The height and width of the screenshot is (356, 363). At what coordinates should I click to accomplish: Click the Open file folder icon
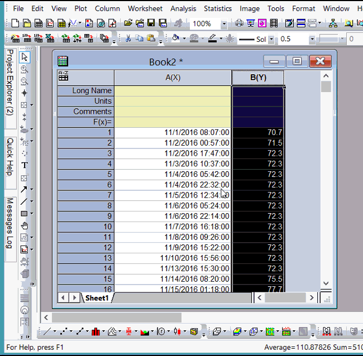tap(128, 23)
